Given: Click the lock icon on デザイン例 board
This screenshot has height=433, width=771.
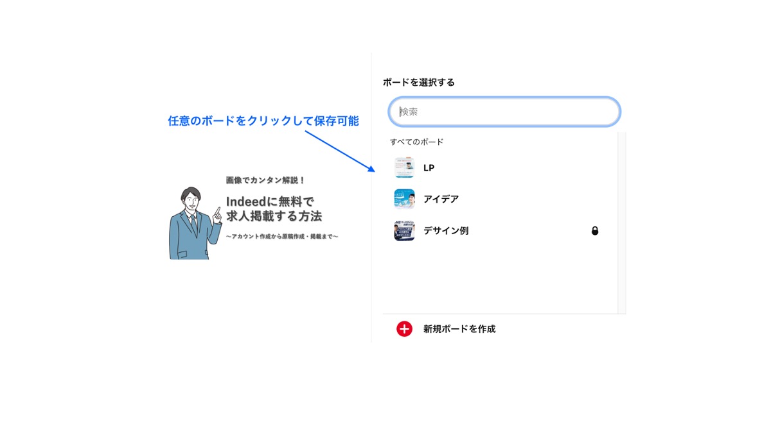Looking at the screenshot, I should (595, 231).
